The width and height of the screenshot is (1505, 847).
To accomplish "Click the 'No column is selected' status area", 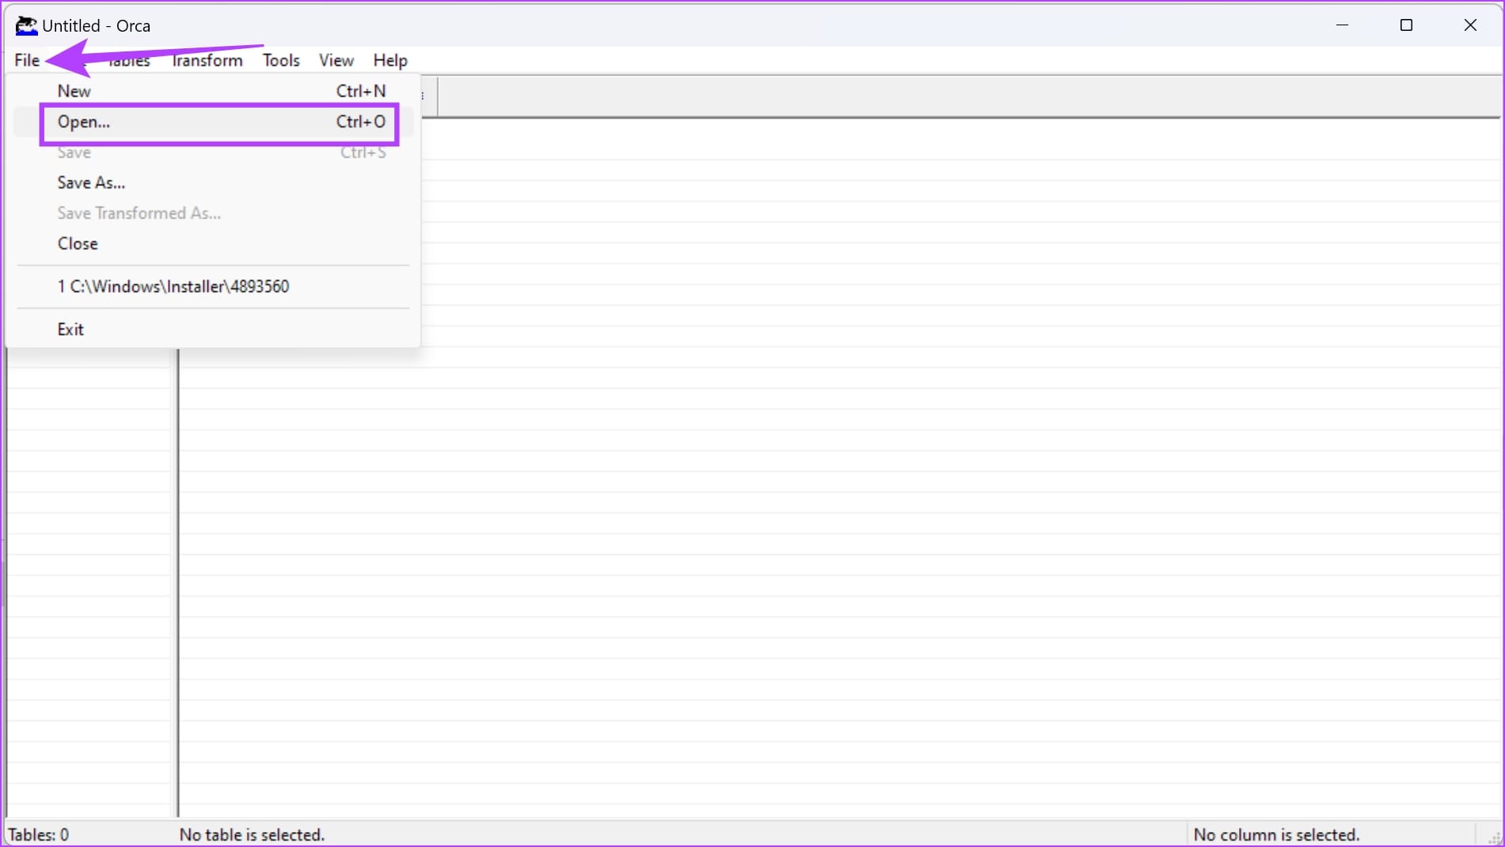I will point(1277,834).
